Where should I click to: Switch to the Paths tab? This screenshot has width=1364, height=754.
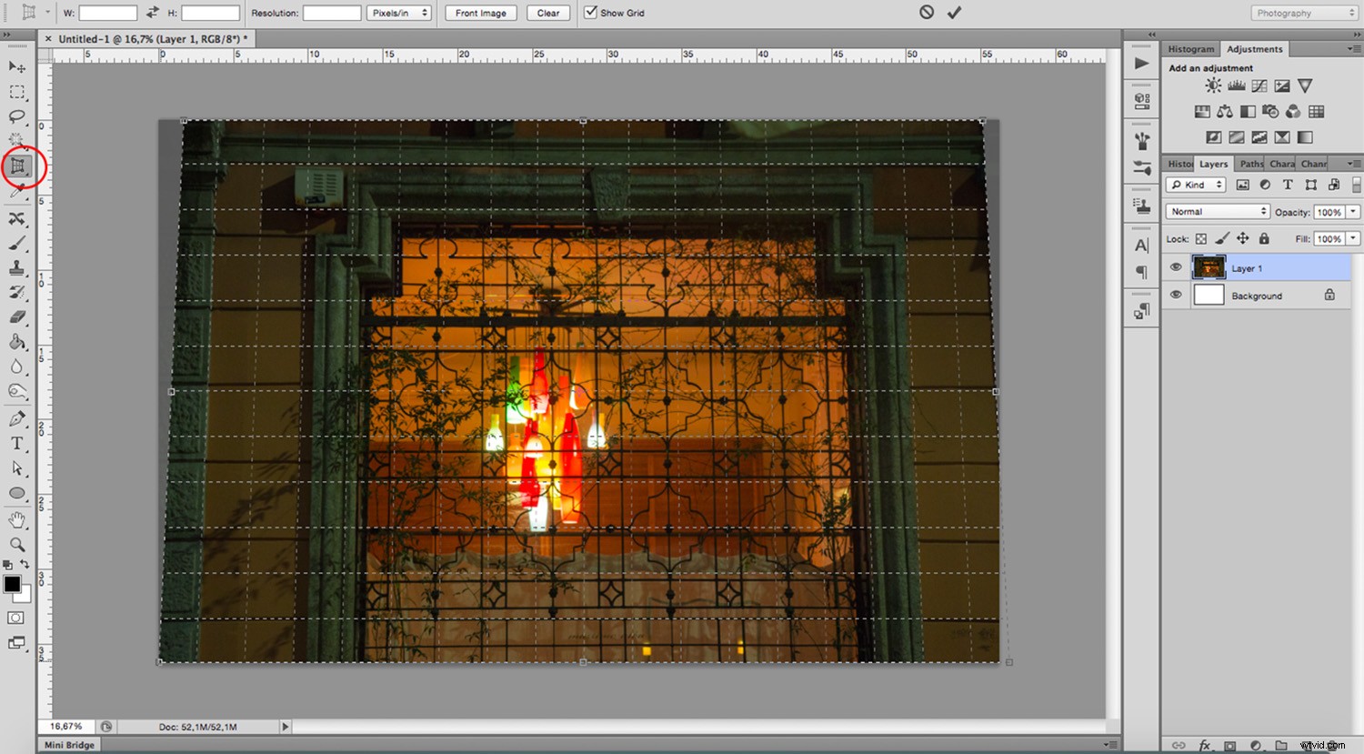(x=1250, y=163)
